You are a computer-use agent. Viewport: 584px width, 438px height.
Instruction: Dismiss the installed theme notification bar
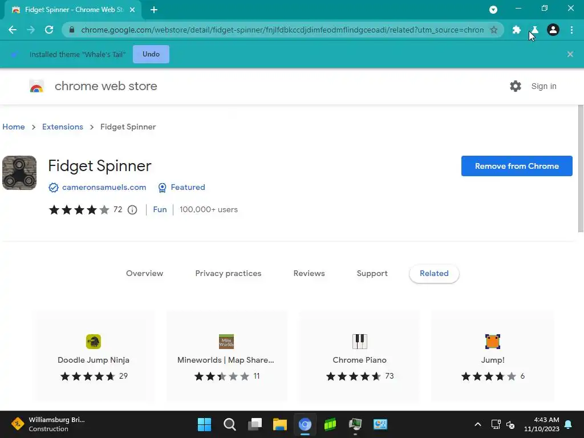570,54
